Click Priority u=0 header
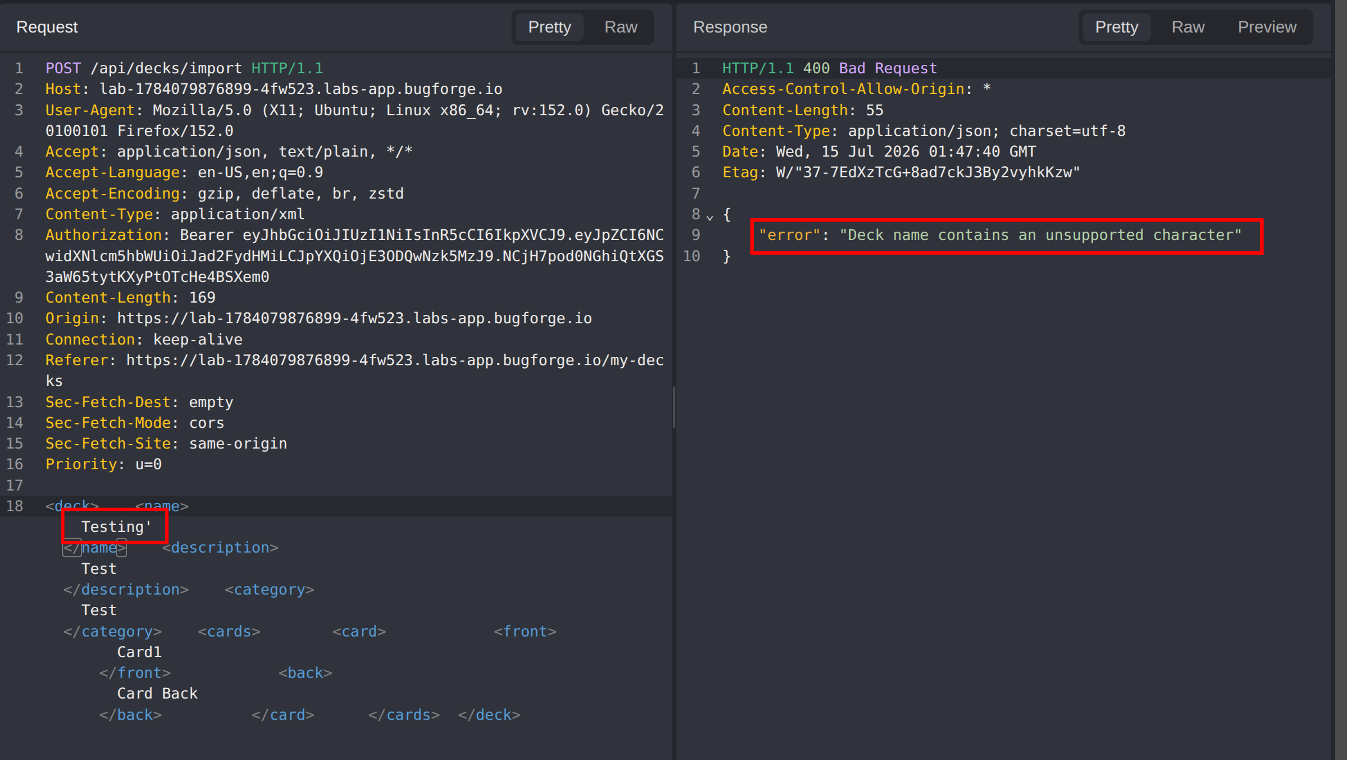This screenshot has height=760, width=1347. (103, 465)
